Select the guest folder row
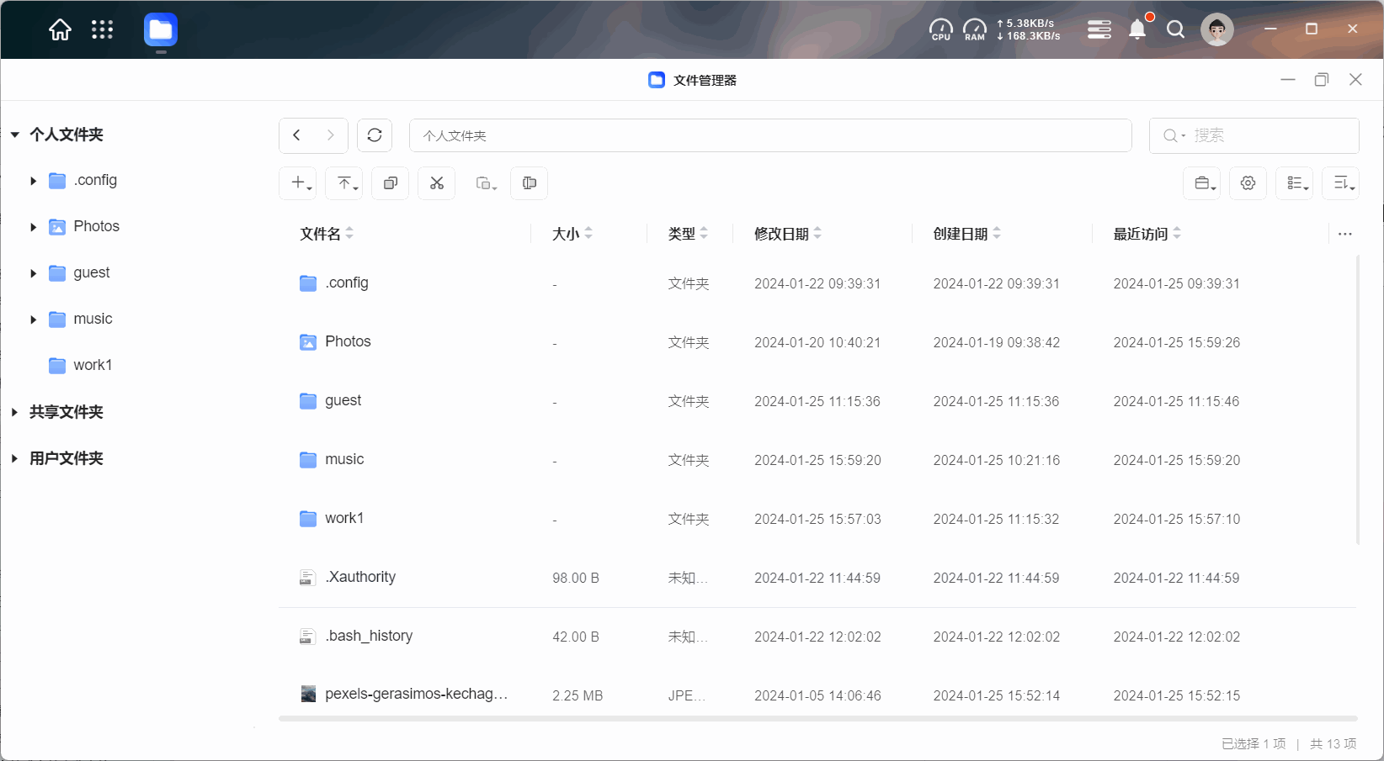 [x=817, y=401]
